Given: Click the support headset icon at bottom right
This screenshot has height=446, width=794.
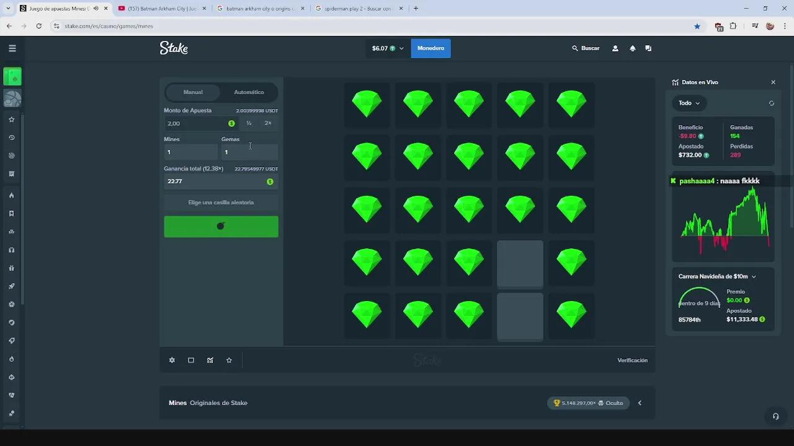Looking at the screenshot, I should point(775,416).
